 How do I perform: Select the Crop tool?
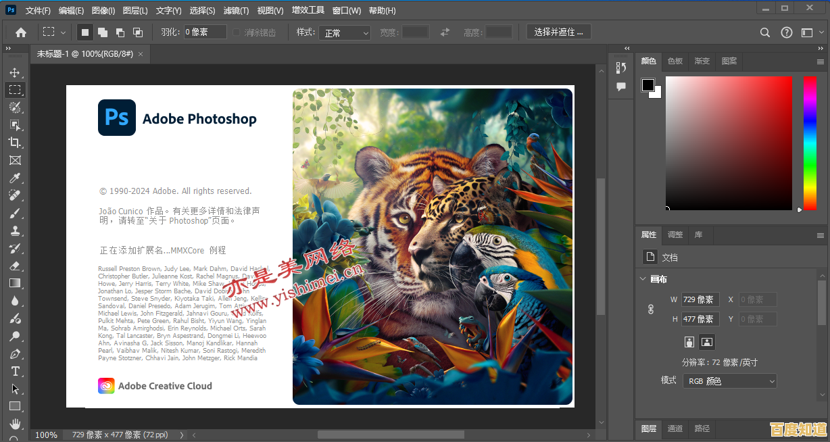[x=15, y=143]
